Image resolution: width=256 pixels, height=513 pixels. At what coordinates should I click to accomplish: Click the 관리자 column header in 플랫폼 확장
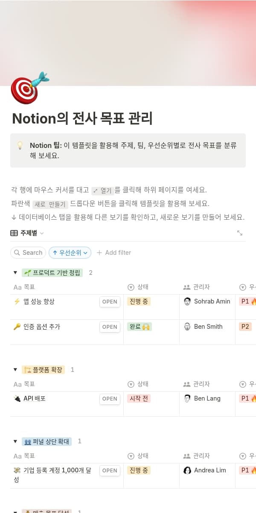201,384
